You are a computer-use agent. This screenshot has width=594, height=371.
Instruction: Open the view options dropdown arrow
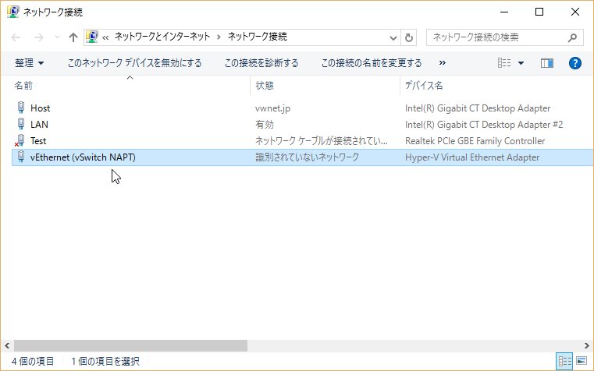(521, 63)
